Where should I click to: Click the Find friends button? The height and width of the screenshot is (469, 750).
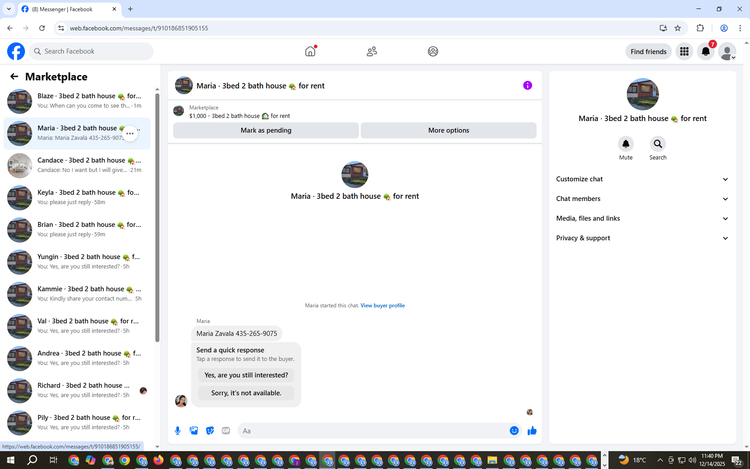pyautogui.click(x=648, y=51)
